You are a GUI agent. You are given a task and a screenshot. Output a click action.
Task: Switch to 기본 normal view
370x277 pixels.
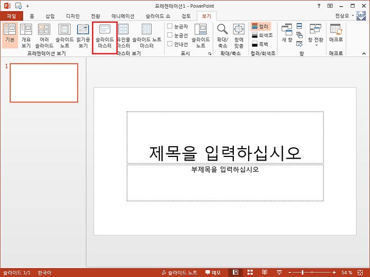click(x=10, y=35)
